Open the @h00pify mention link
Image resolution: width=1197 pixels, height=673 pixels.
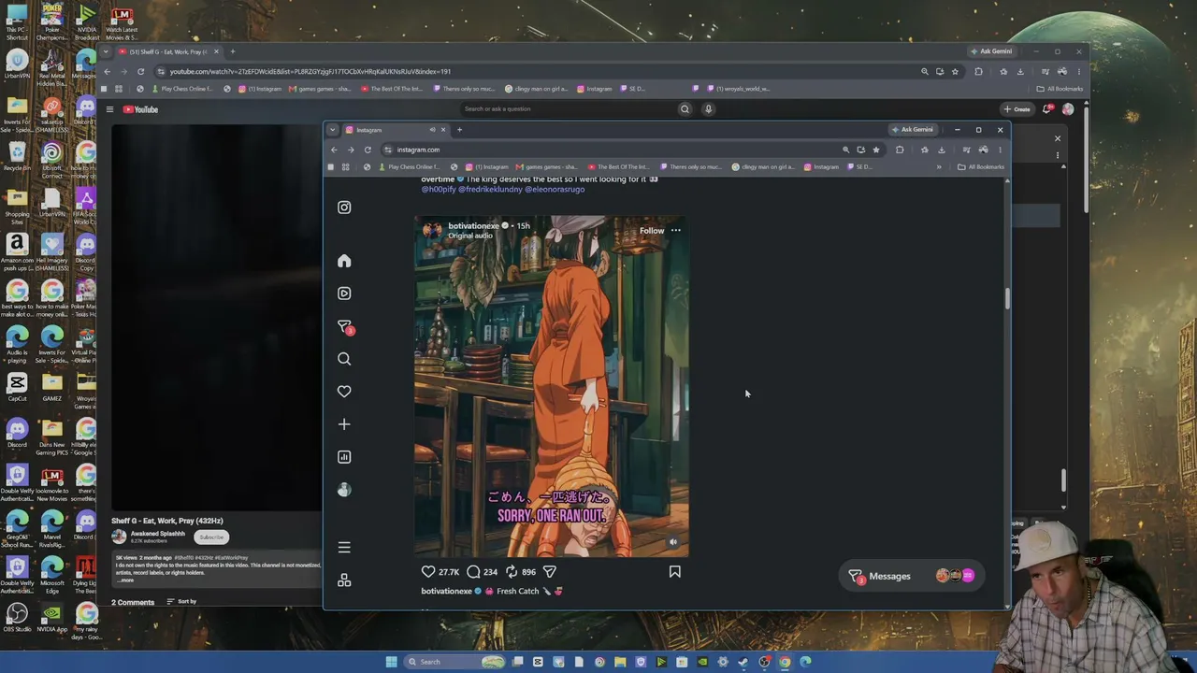439,189
